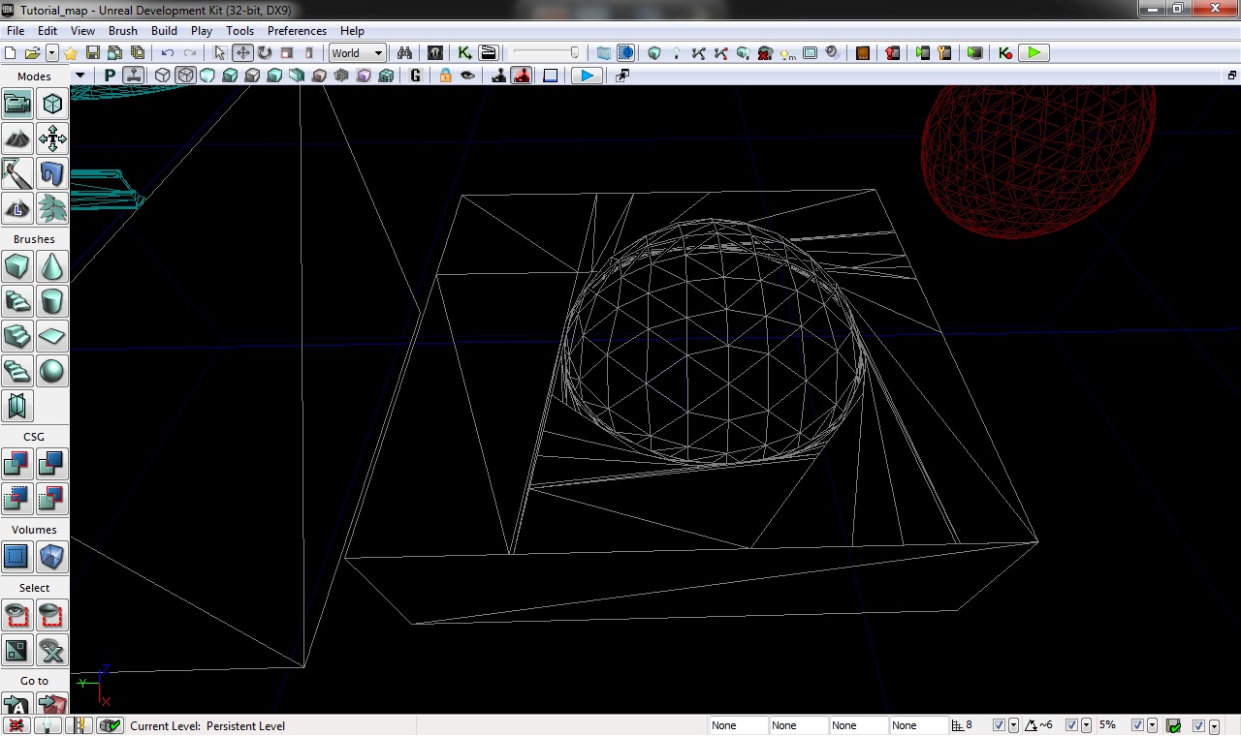Image resolution: width=1241 pixels, height=736 pixels.
Task: Click the CSG Subtract button
Action: coord(52,464)
